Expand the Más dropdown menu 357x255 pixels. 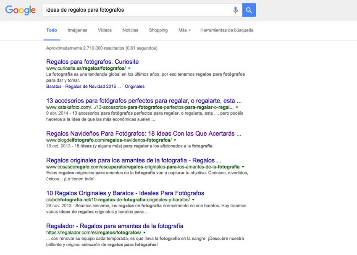pyautogui.click(x=184, y=30)
